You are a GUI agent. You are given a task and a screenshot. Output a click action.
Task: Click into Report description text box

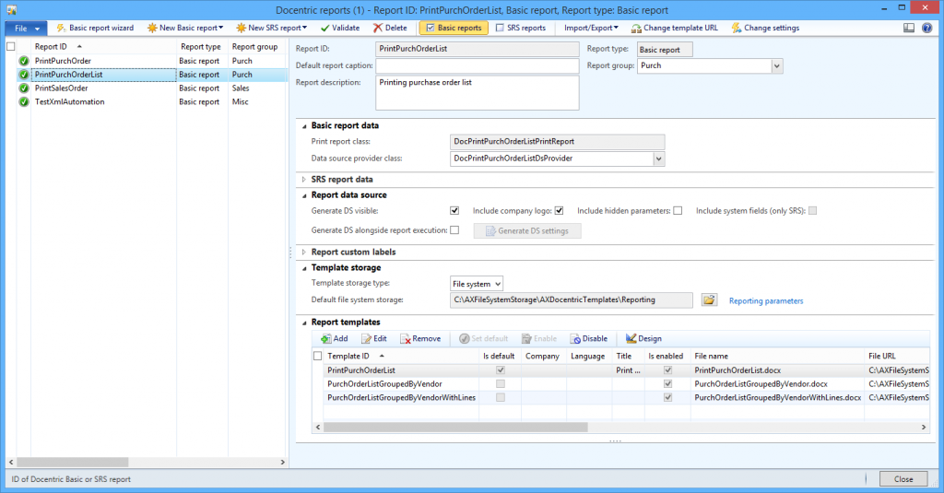click(477, 93)
